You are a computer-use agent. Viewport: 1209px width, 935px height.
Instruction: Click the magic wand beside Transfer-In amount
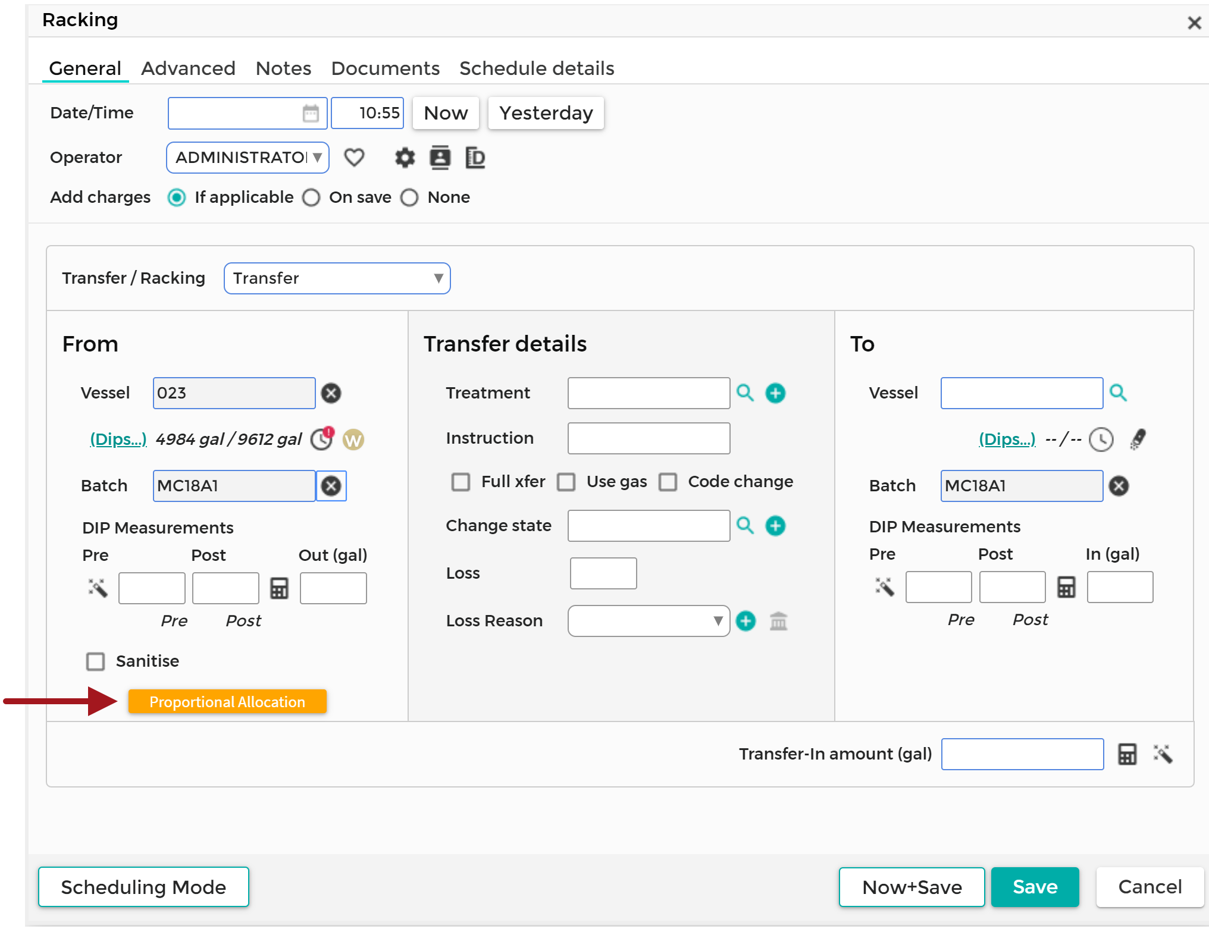(1163, 754)
